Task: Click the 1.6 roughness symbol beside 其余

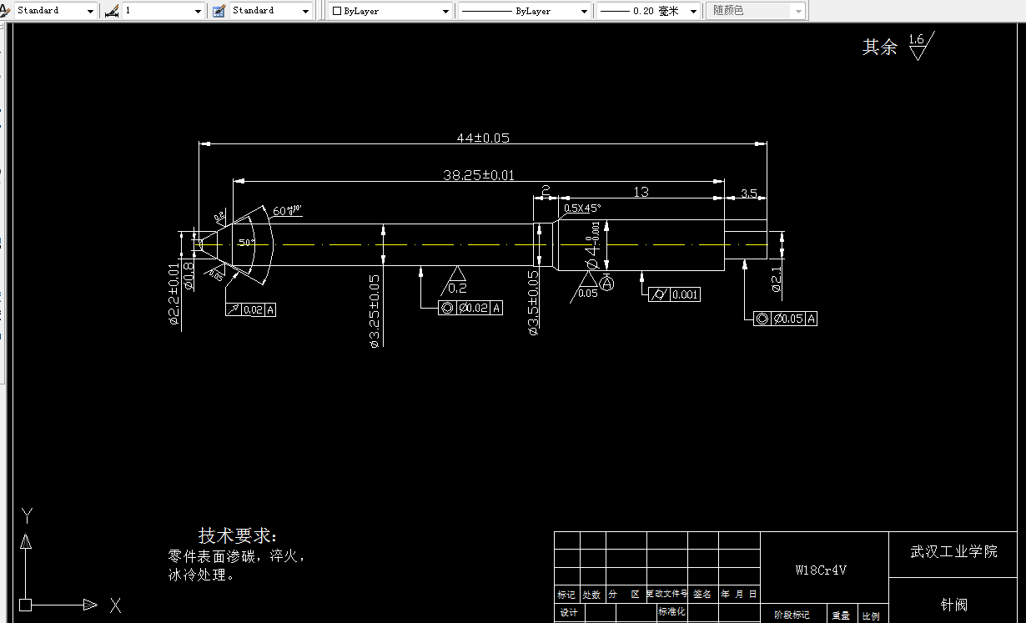Action: coord(919,46)
